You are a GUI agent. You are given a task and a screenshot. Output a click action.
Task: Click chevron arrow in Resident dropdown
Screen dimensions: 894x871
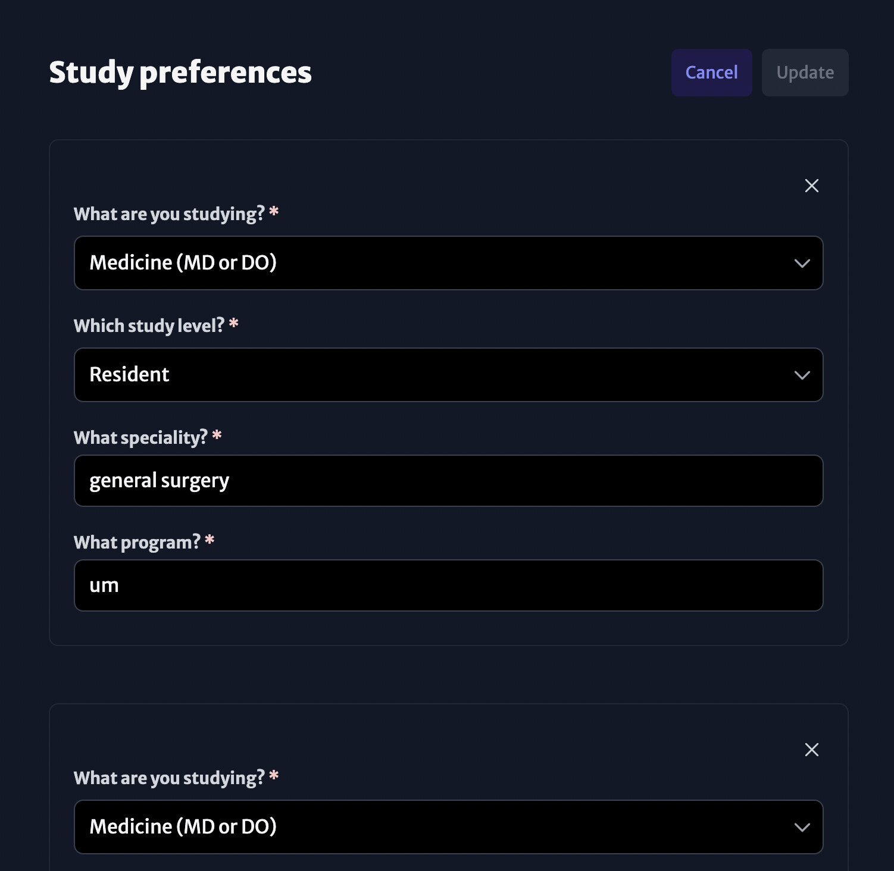pos(802,375)
